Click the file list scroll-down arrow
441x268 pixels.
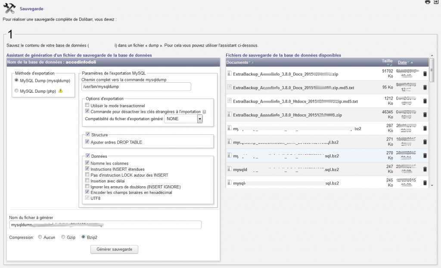coord(432,186)
